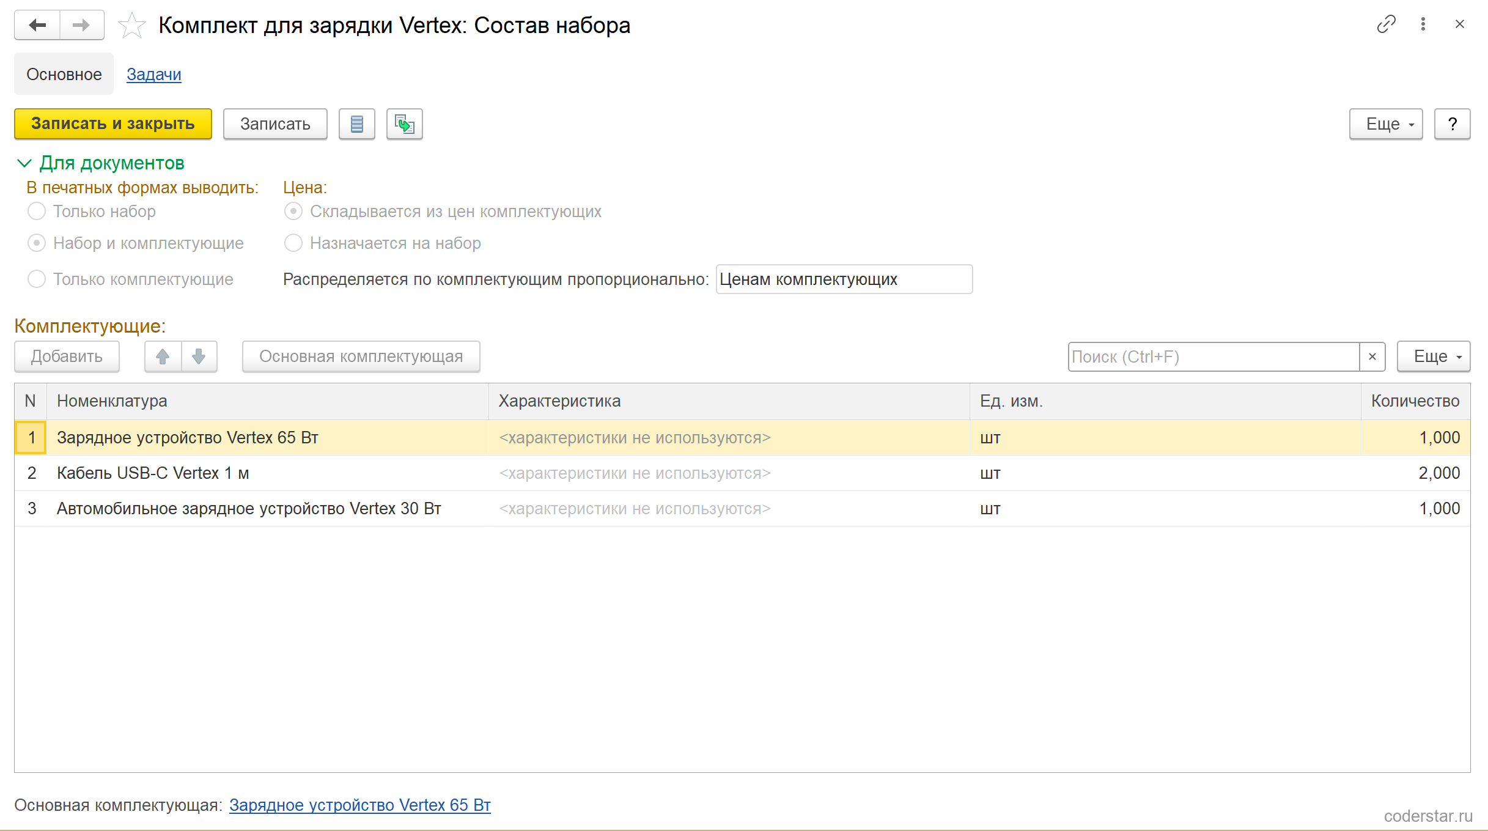Click unit шт in Кабель USB-C row
The height and width of the screenshot is (831, 1488).
coord(1166,473)
